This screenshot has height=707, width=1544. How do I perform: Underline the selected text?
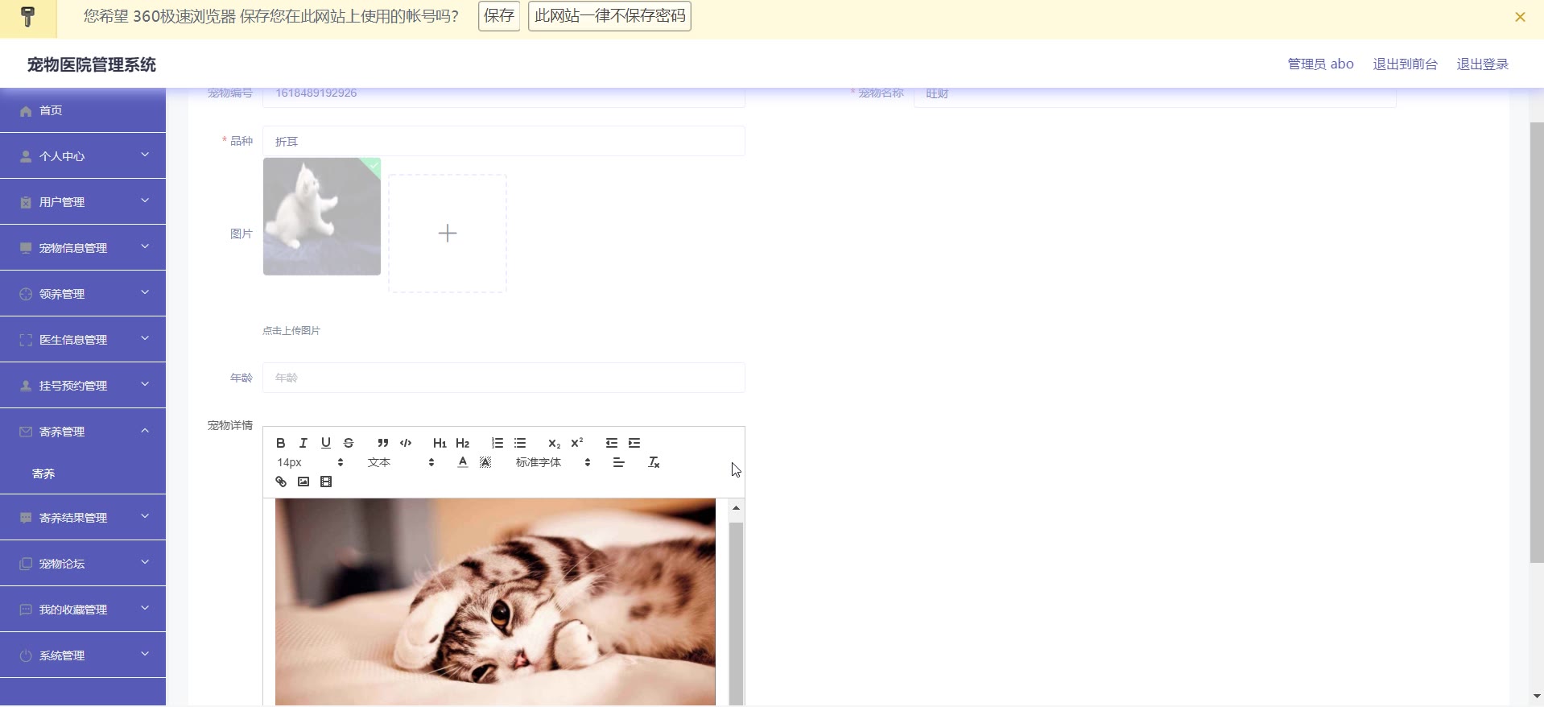point(326,443)
